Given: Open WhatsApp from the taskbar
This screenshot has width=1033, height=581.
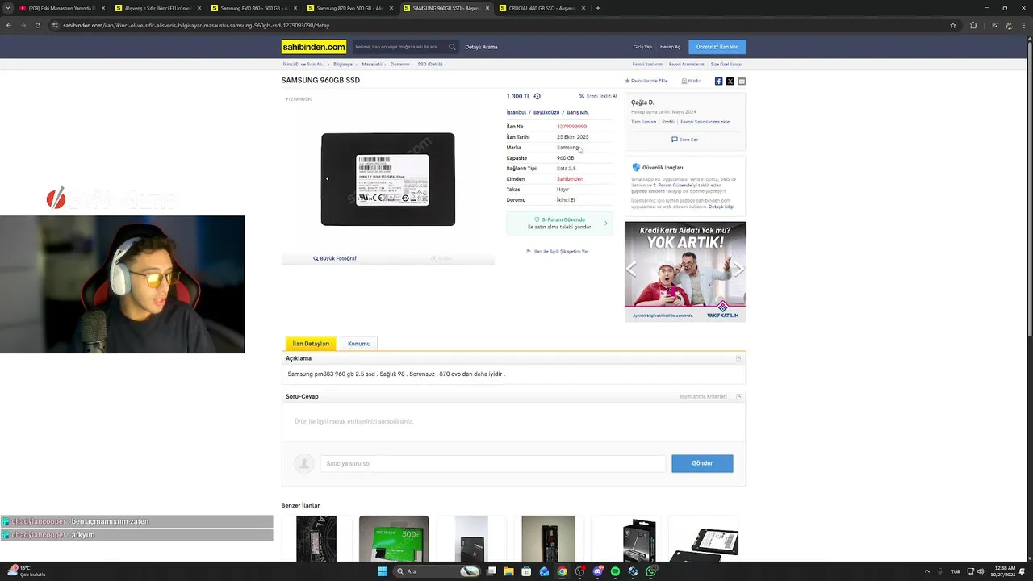Looking at the screenshot, I should 650,571.
